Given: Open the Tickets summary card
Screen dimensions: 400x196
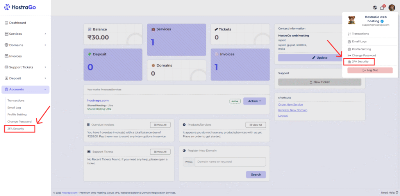Looking at the screenshot, I should 240,34.
